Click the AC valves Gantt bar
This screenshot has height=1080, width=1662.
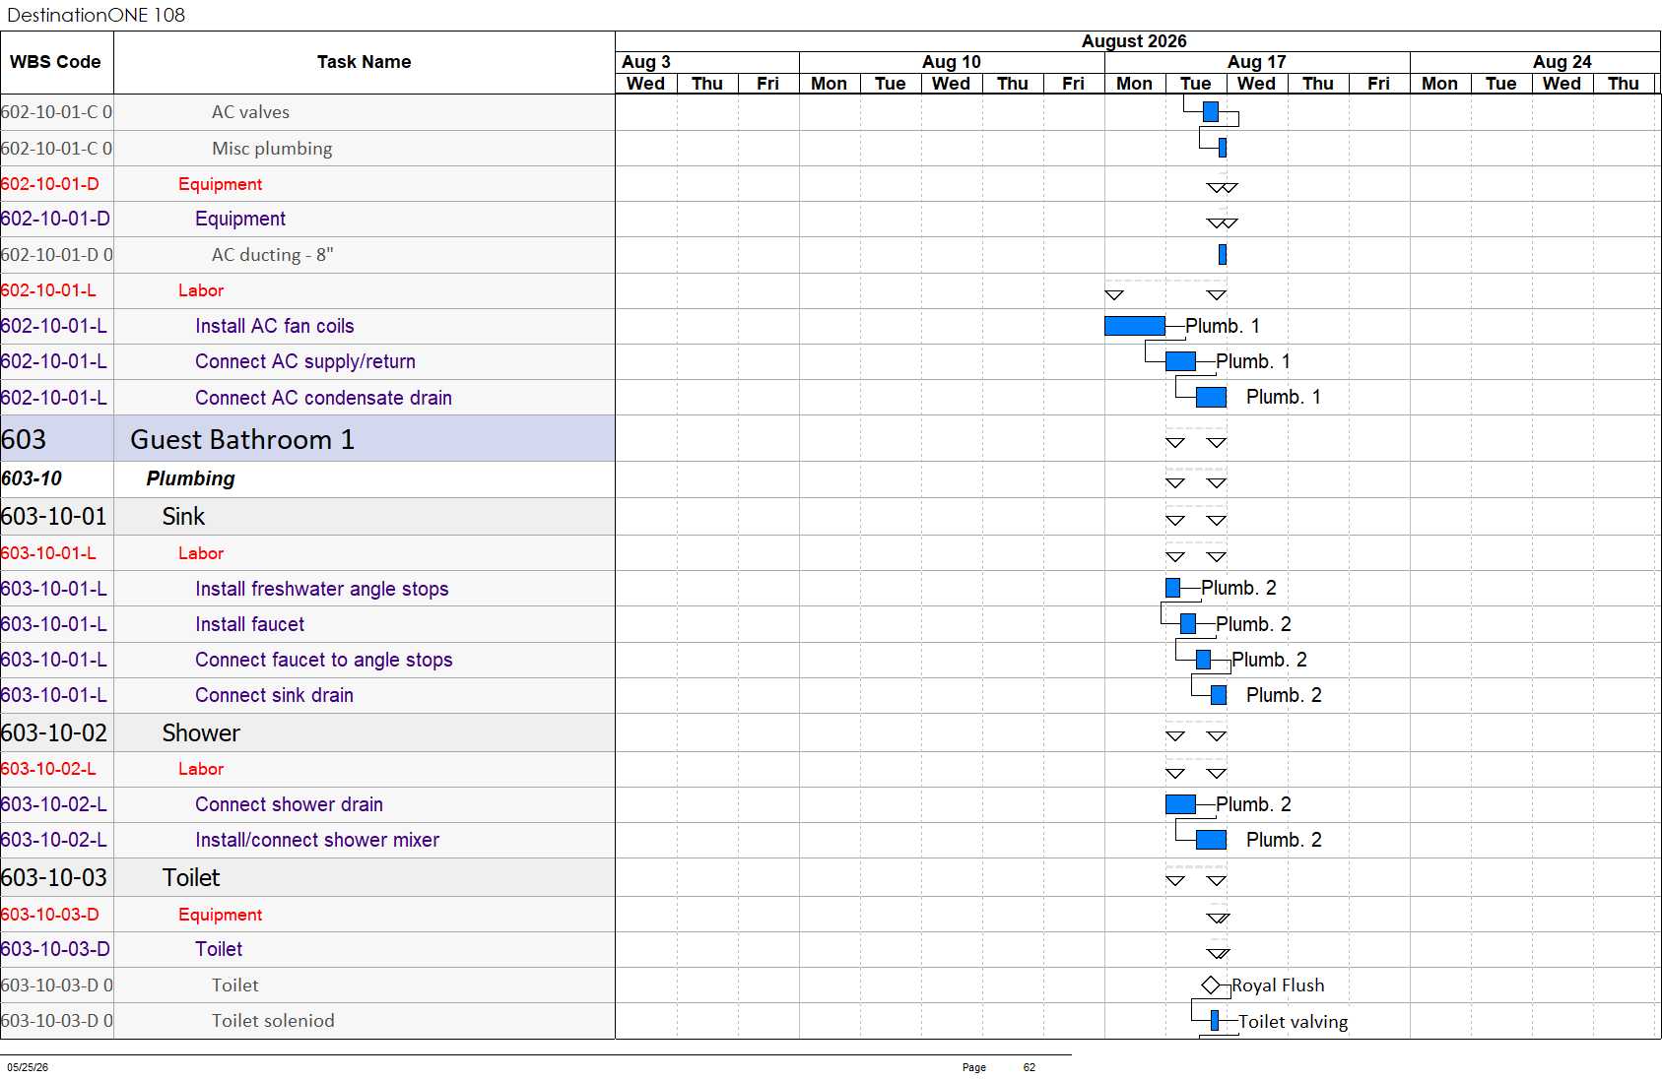(1211, 112)
